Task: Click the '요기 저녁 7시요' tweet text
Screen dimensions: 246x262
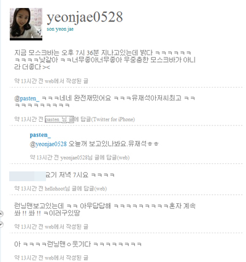Action: pyautogui.click(x=80, y=175)
